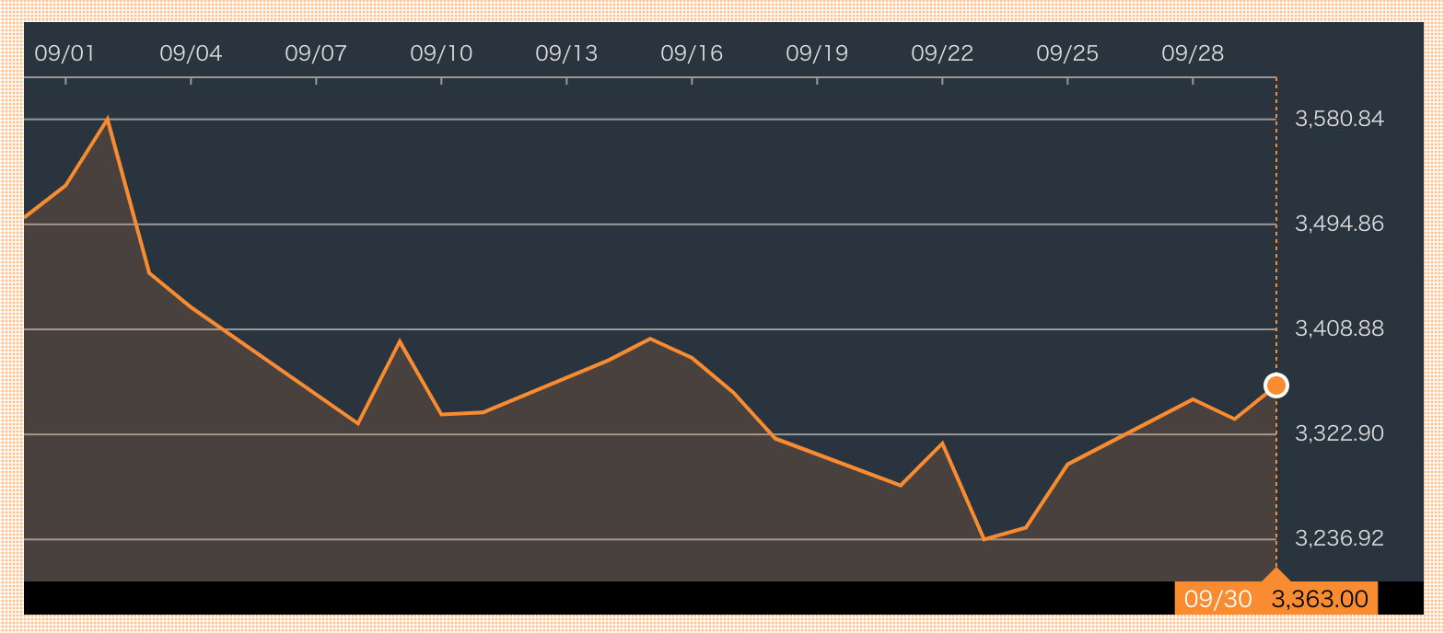The height and width of the screenshot is (633, 1444).
Task: Click the 3,580.84 price level label
Action: point(1339,119)
